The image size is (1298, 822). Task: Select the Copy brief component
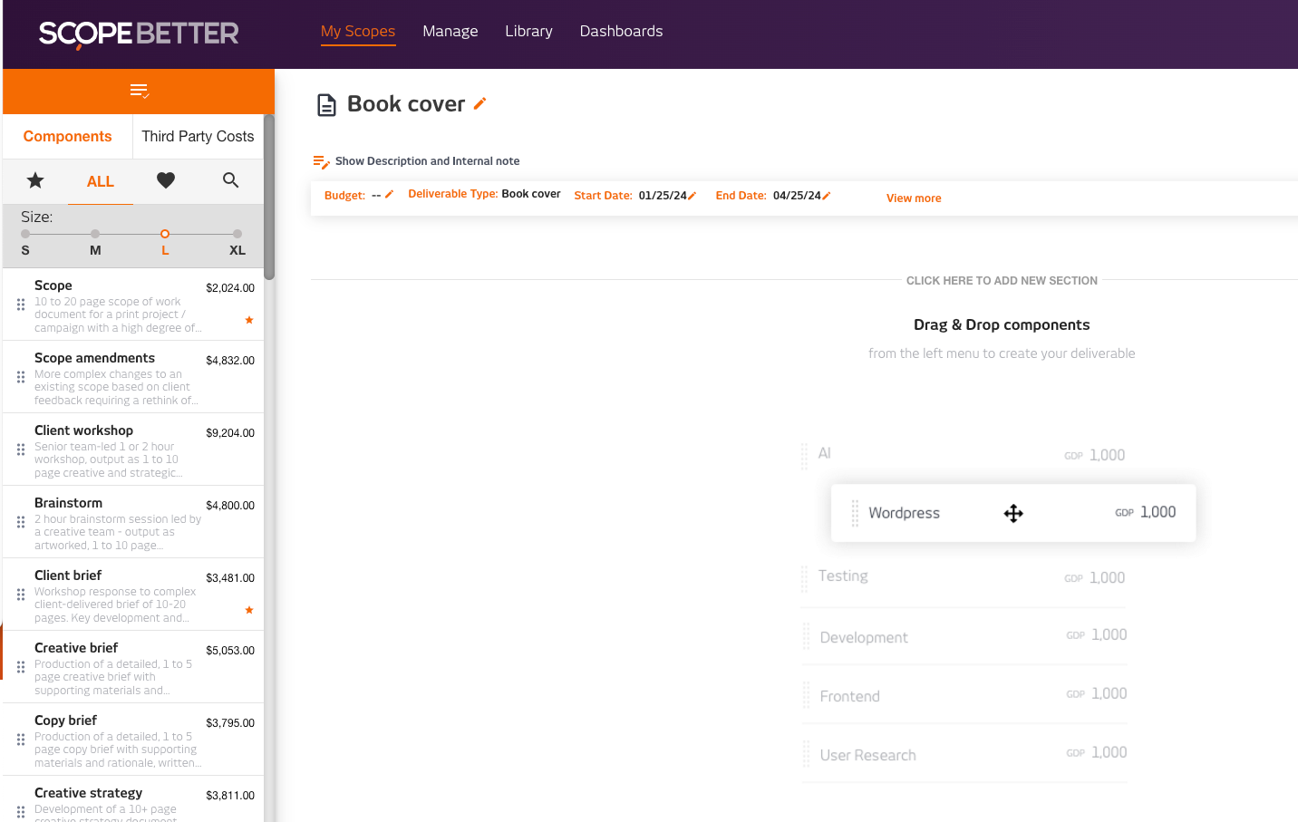tap(133, 740)
